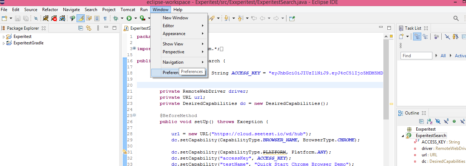
Task: Open the Run dropdown arrow
Action: click(x=135, y=18)
